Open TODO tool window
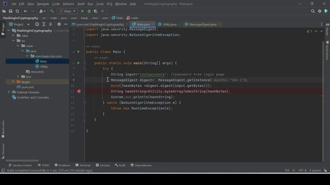Viewport: 330px width, 185px height. pyautogui.click(x=43, y=165)
